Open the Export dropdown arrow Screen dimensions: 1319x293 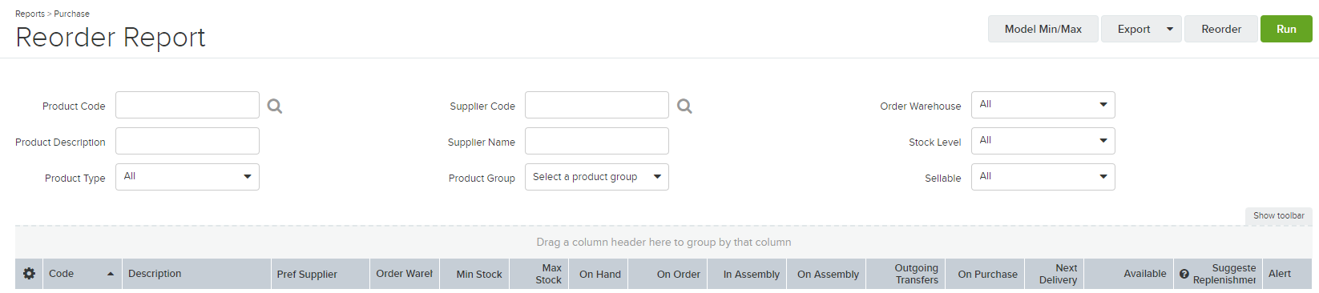pyautogui.click(x=1170, y=29)
